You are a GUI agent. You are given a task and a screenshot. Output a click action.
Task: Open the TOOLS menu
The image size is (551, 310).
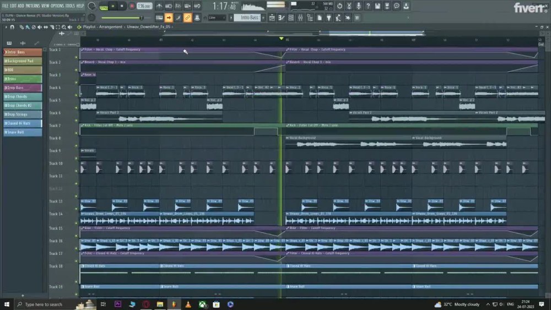click(x=71, y=6)
